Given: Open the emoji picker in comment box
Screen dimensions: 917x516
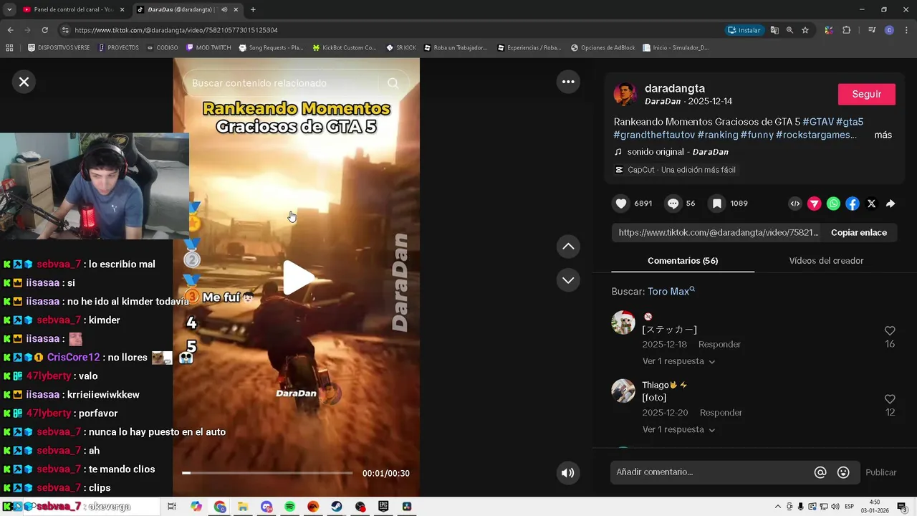Looking at the screenshot, I should coord(843,472).
